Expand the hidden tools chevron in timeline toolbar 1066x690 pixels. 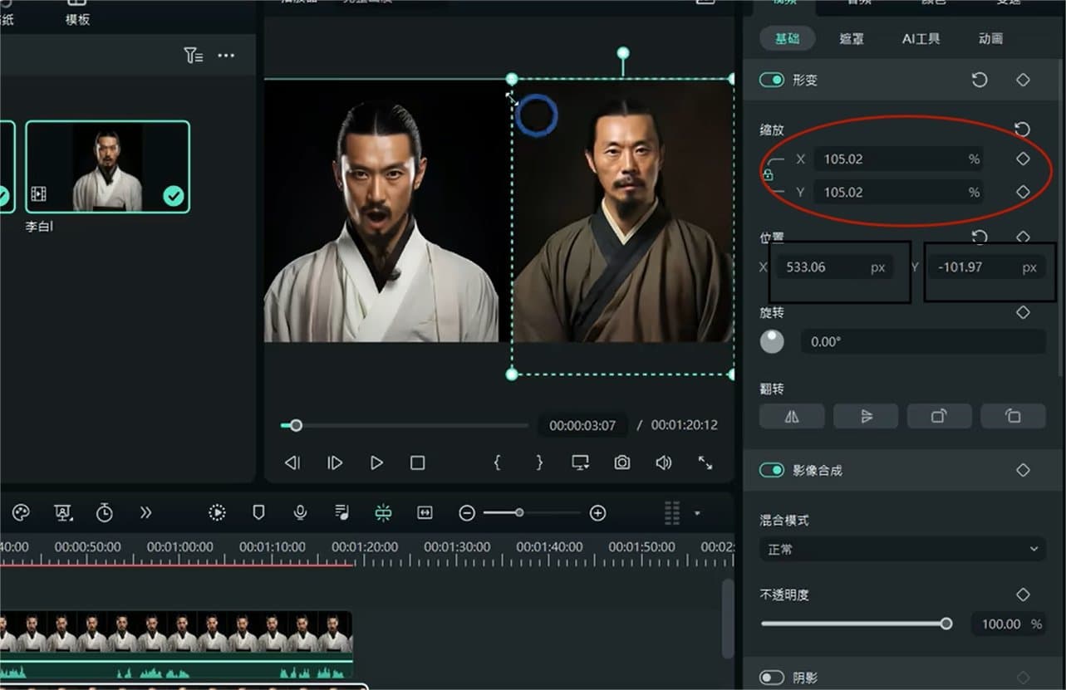pyautogui.click(x=146, y=513)
